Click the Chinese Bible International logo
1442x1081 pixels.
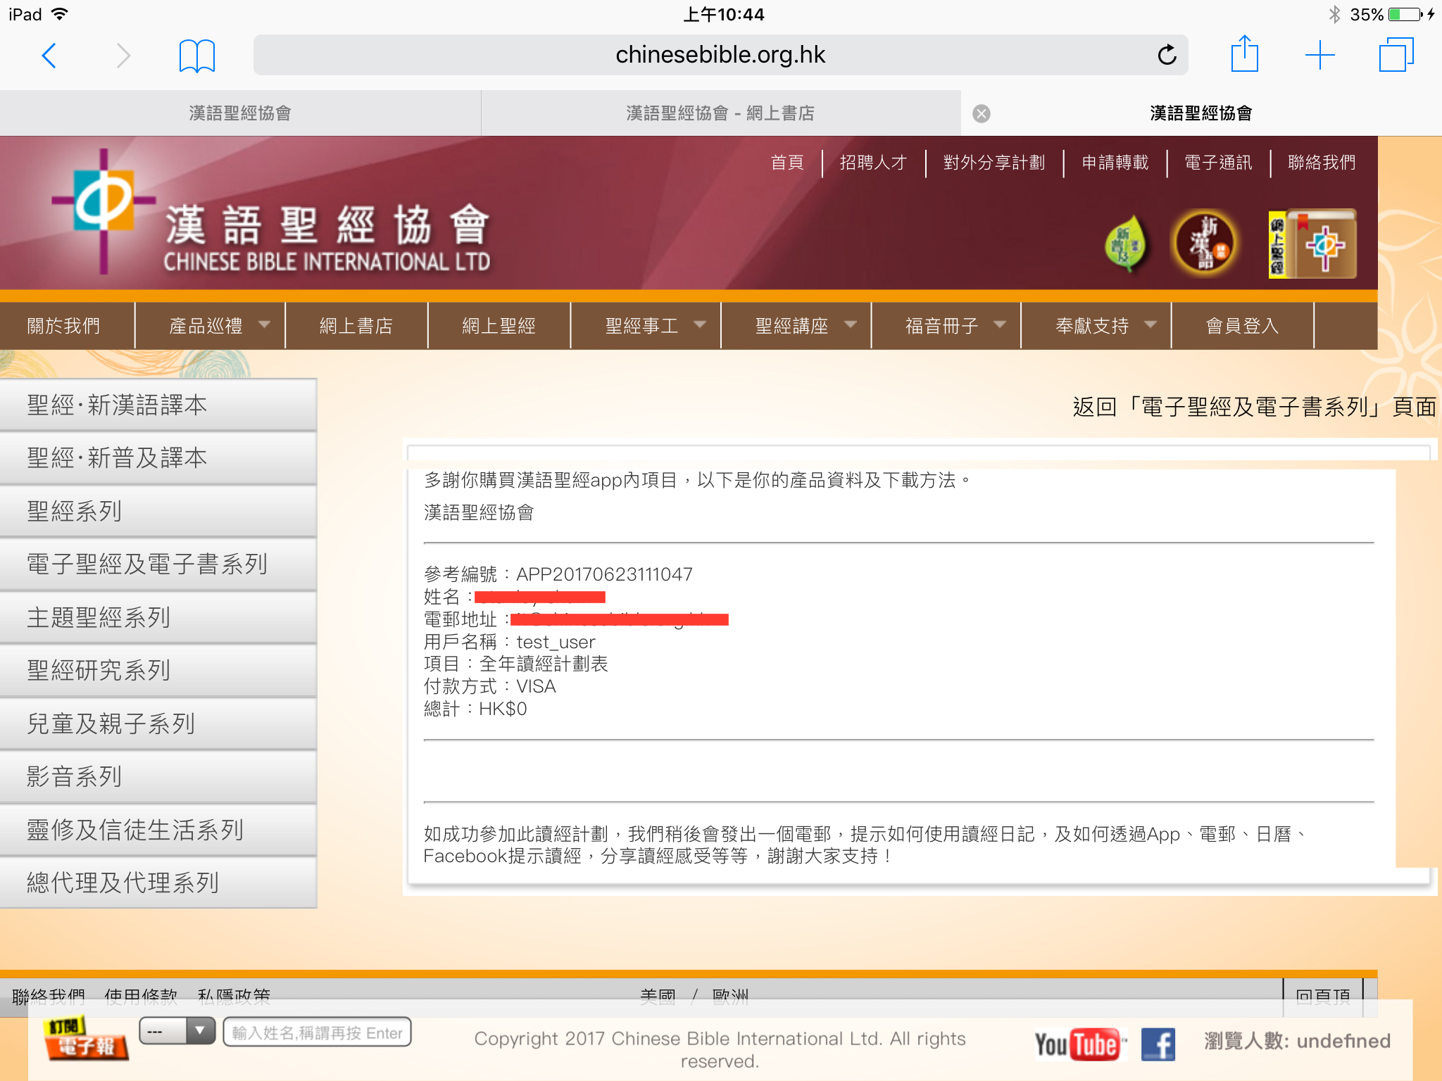point(271,213)
